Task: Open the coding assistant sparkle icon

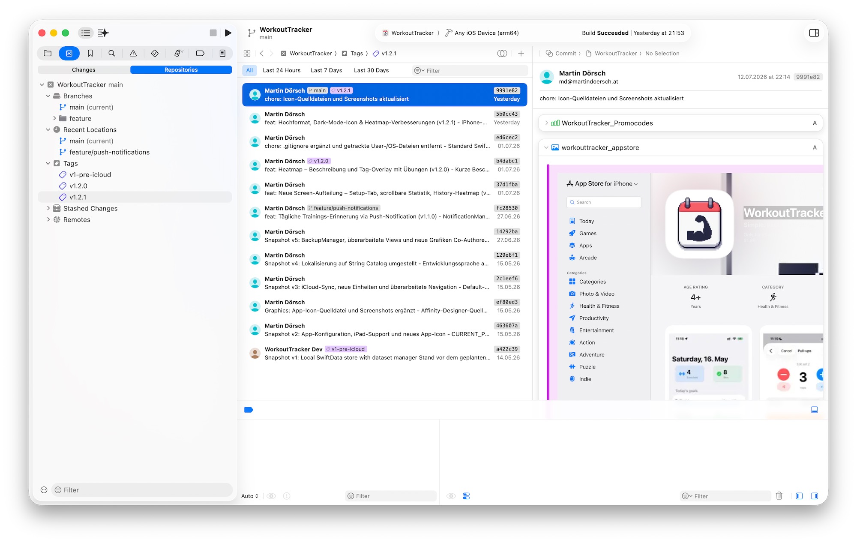Action: pos(103,33)
